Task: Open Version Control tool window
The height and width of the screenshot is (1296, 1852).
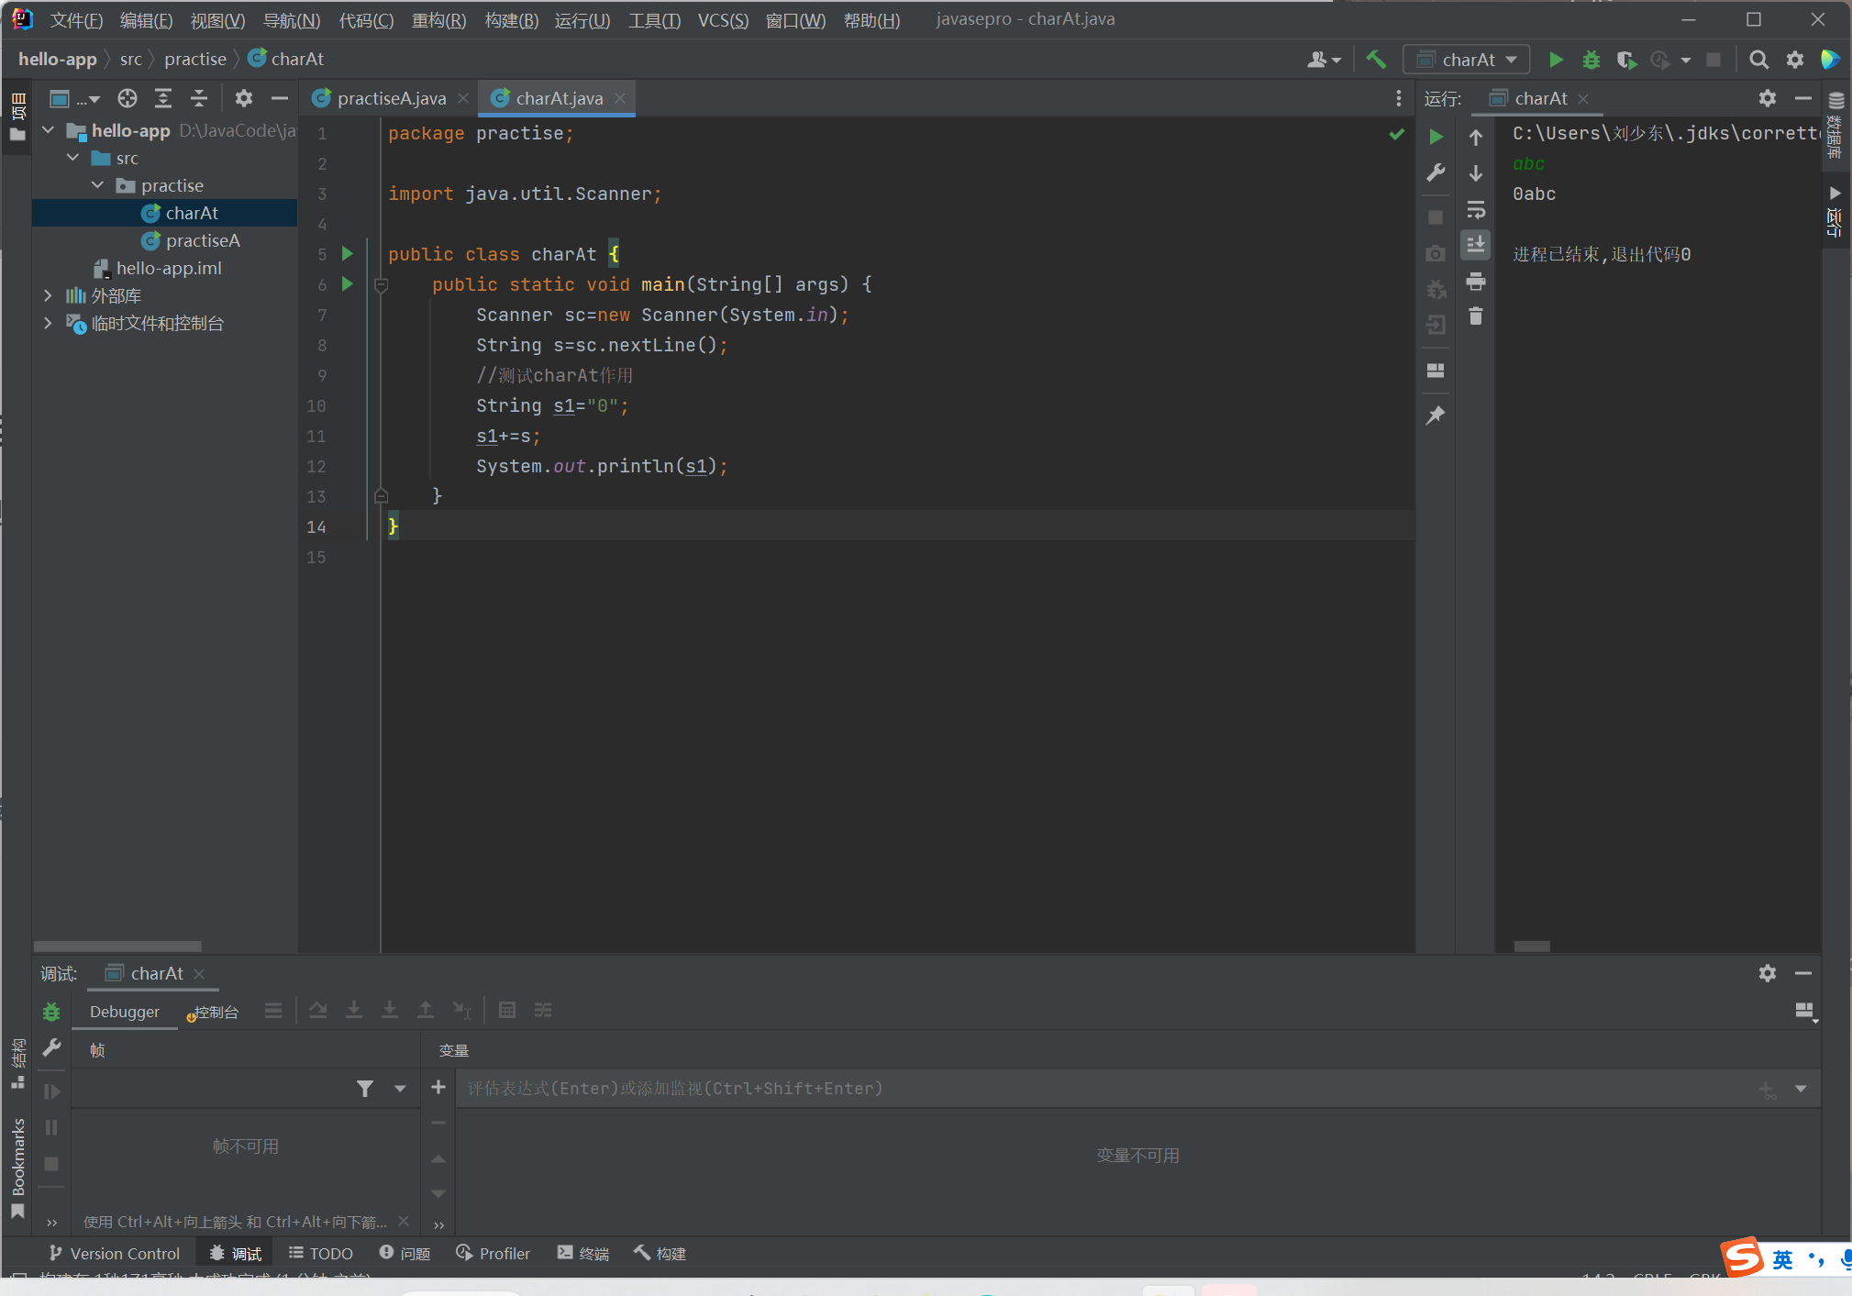Action: point(115,1253)
